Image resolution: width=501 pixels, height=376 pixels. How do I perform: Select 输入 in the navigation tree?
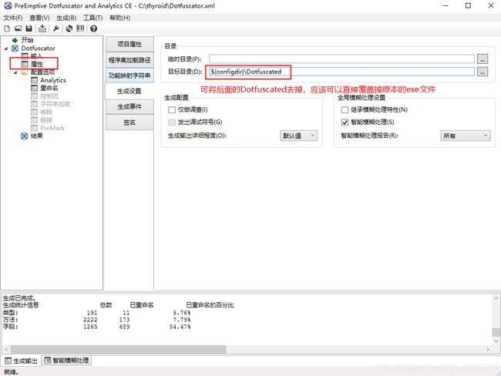36,56
